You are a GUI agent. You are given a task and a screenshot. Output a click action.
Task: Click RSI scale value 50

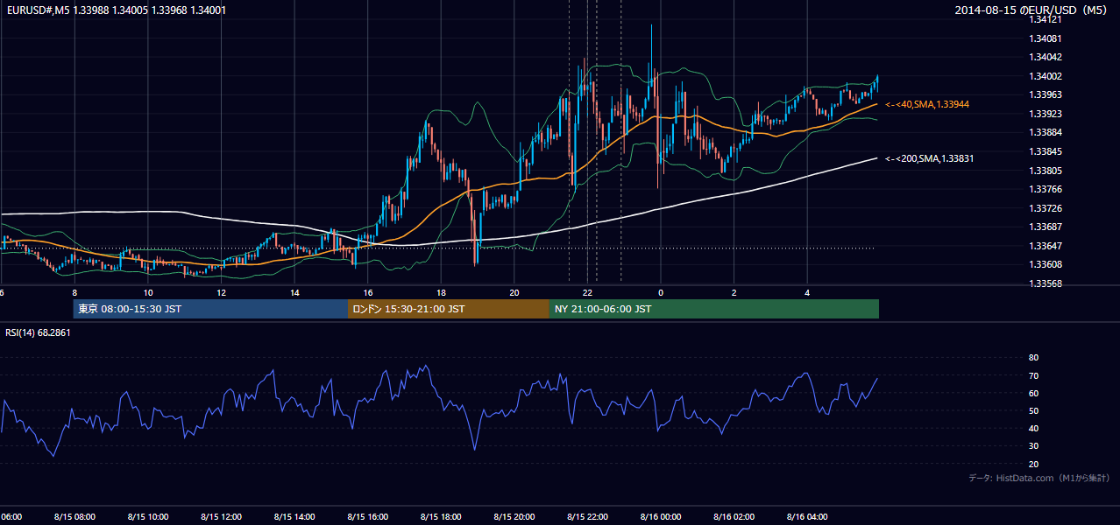coord(1033,411)
